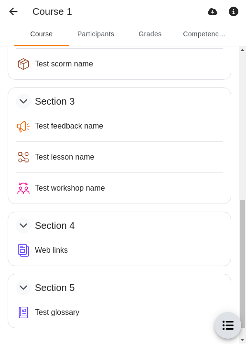Click the workshop people icon

coord(23,188)
